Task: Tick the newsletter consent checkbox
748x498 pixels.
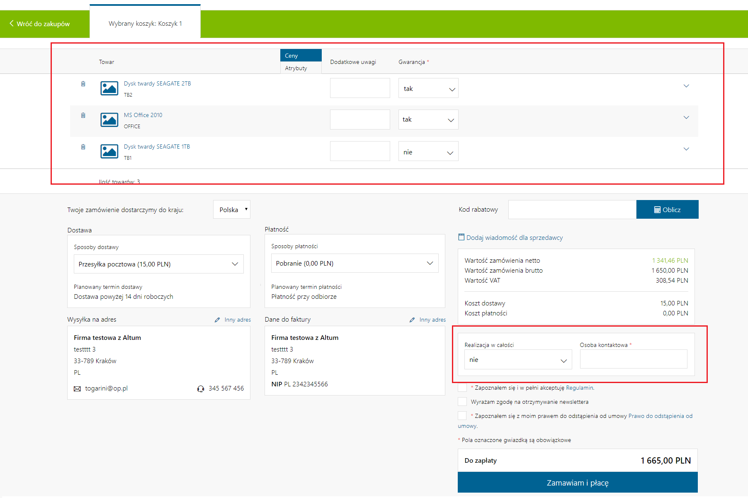Action: (462, 402)
